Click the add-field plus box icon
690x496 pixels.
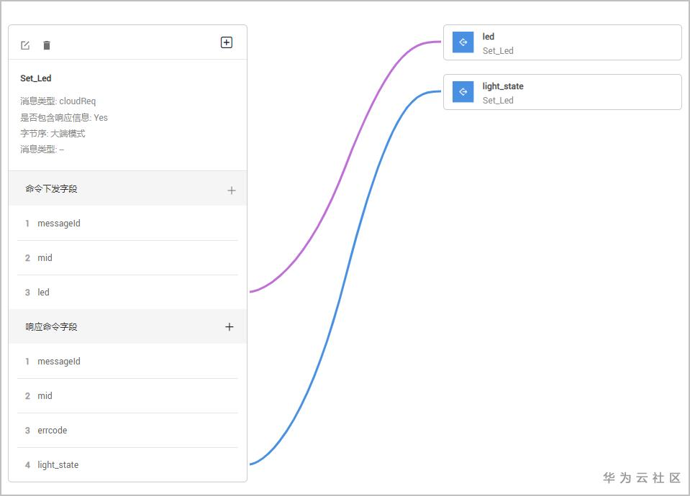(x=226, y=42)
